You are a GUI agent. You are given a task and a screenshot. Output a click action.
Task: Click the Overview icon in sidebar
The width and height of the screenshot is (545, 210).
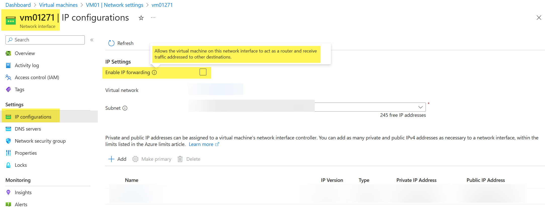coord(8,53)
